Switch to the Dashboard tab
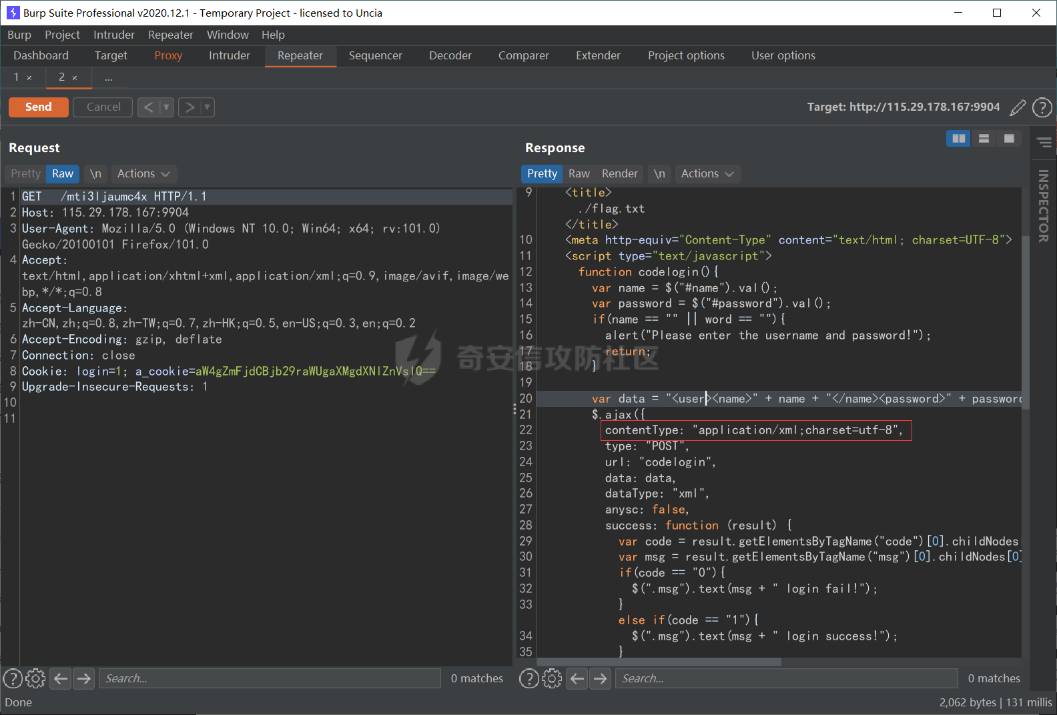This screenshot has height=715, width=1057. tap(41, 55)
